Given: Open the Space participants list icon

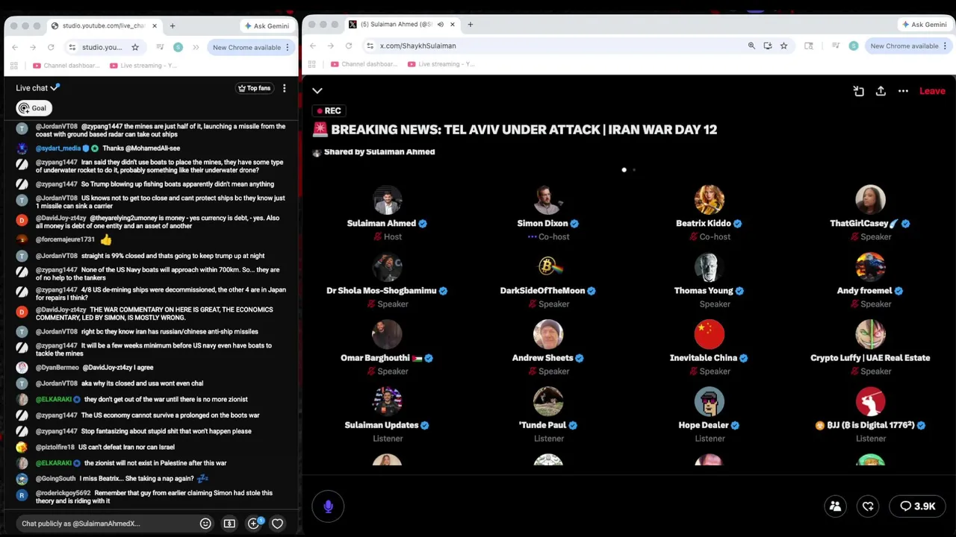Looking at the screenshot, I should coord(835,506).
